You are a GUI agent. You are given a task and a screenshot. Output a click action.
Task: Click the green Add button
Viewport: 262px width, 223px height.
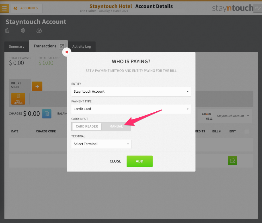coord(140,161)
